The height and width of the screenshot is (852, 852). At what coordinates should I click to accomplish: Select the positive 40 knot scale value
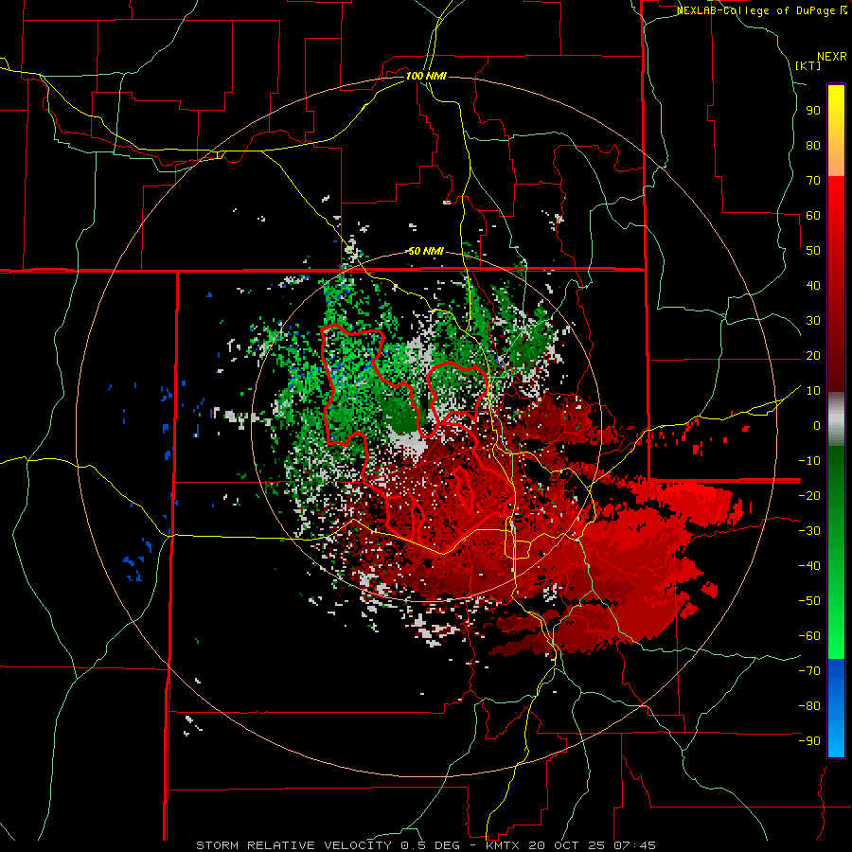coord(813,285)
